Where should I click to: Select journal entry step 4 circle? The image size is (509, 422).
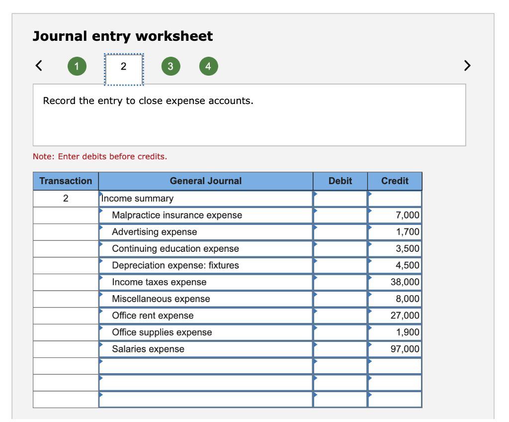point(208,66)
